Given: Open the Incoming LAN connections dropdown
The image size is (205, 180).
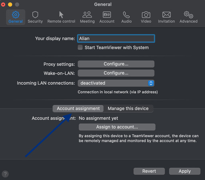Looking at the screenshot, I should [x=116, y=83].
